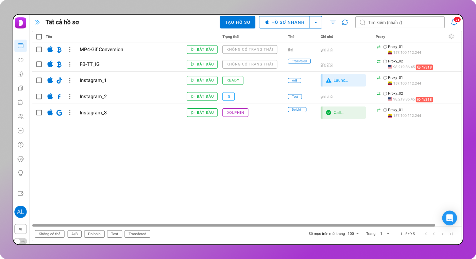Screen dimensions: 476x259
Task: Select the Instagram_3 profile checkbox
Action: 39,113
